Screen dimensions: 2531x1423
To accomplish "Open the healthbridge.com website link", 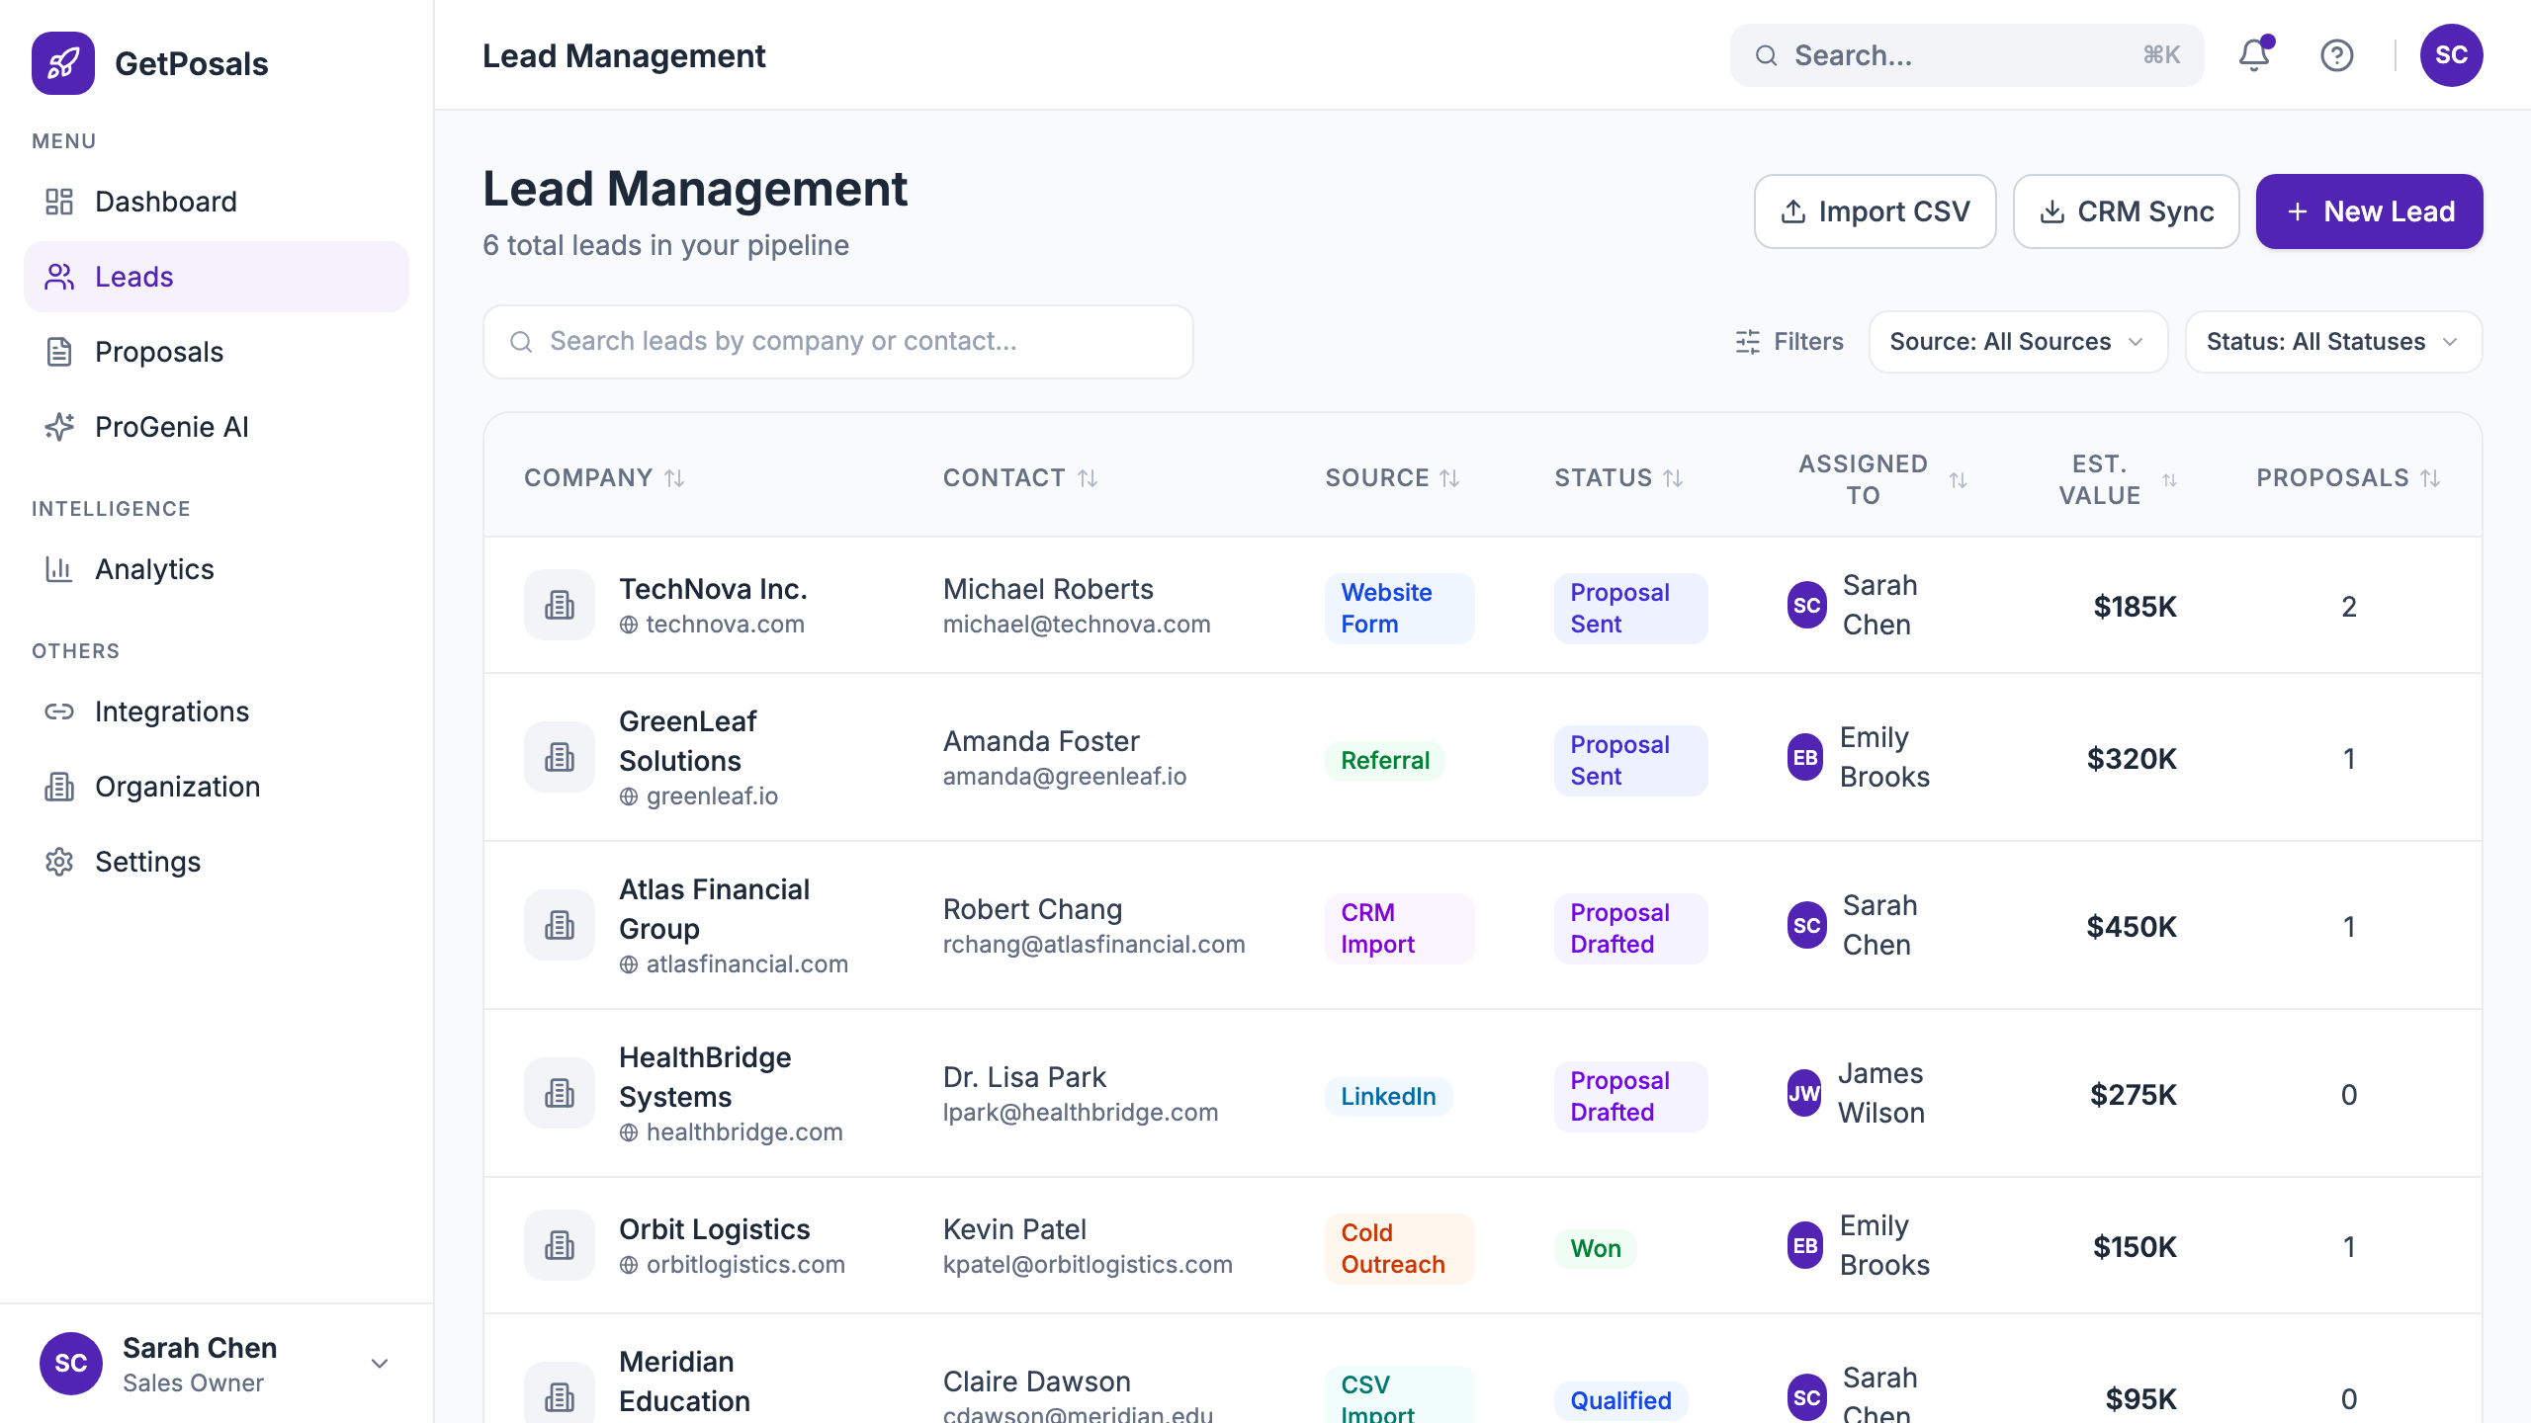I will [x=744, y=1132].
